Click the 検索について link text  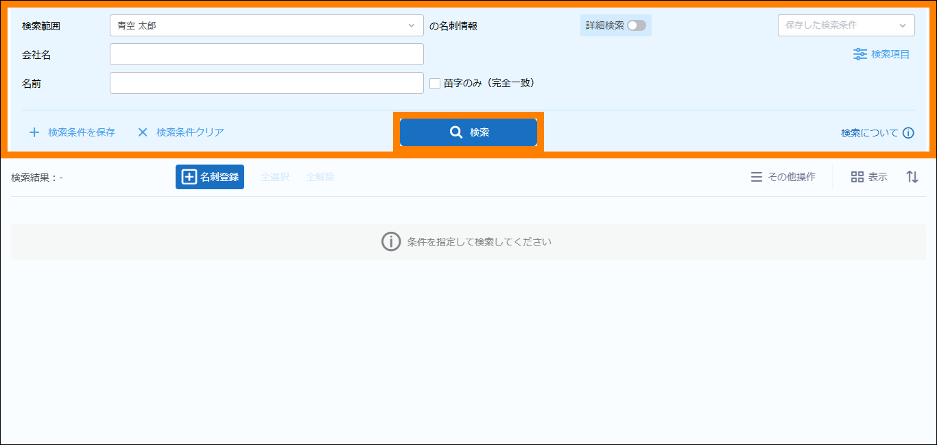[869, 133]
